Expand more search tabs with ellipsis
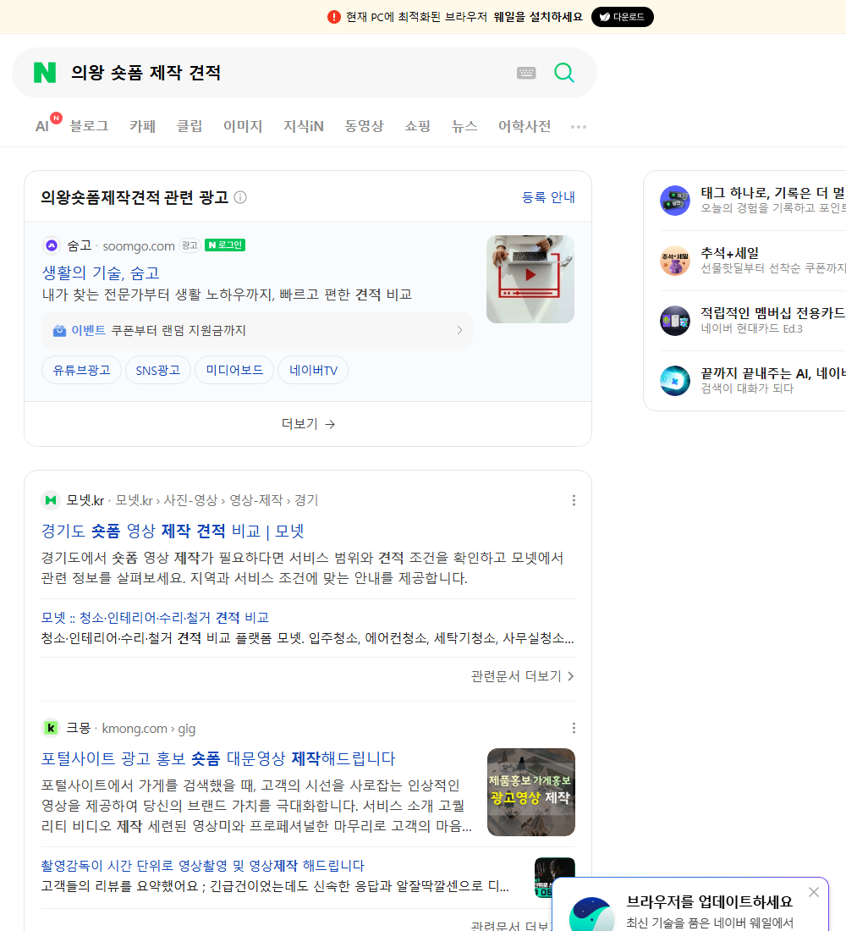 [579, 126]
